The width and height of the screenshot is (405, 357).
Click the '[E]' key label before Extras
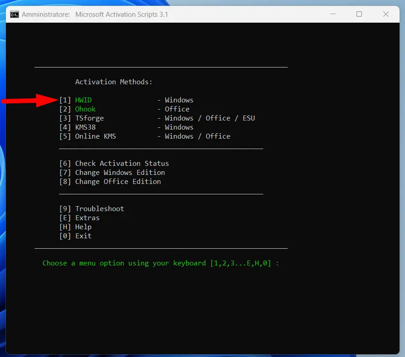point(65,218)
